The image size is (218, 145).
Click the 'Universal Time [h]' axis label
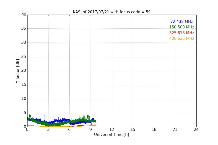112,135
